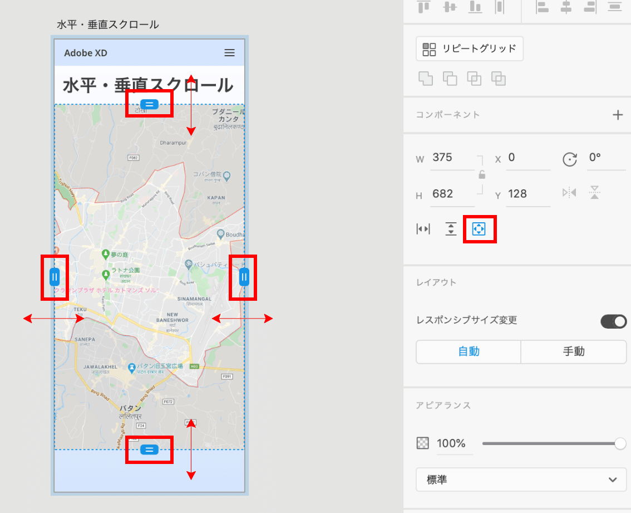This screenshot has width=631, height=513.
Task: Click the lock aspect ratio padlock
Action: tap(481, 175)
